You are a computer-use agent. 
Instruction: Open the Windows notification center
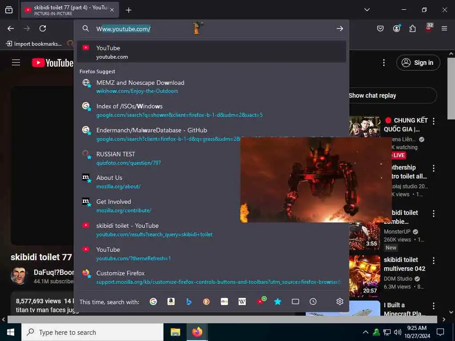click(440, 332)
